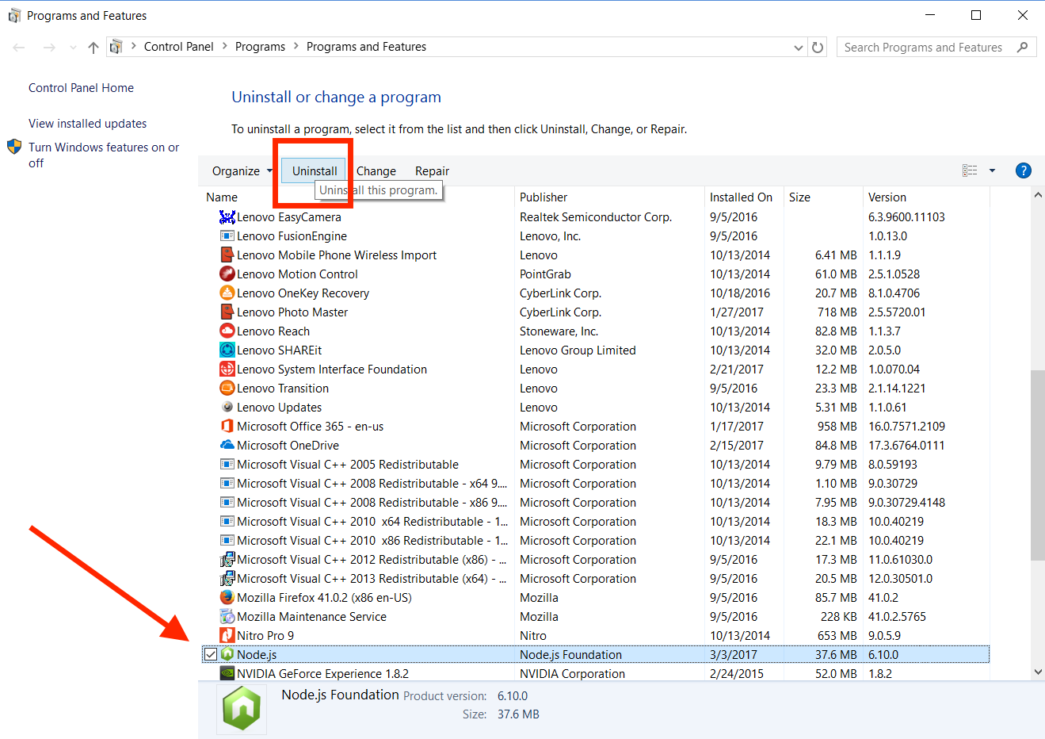Click the NVIDIA GeForce Experience icon
The image size is (1045, 739).
[227, 673]
